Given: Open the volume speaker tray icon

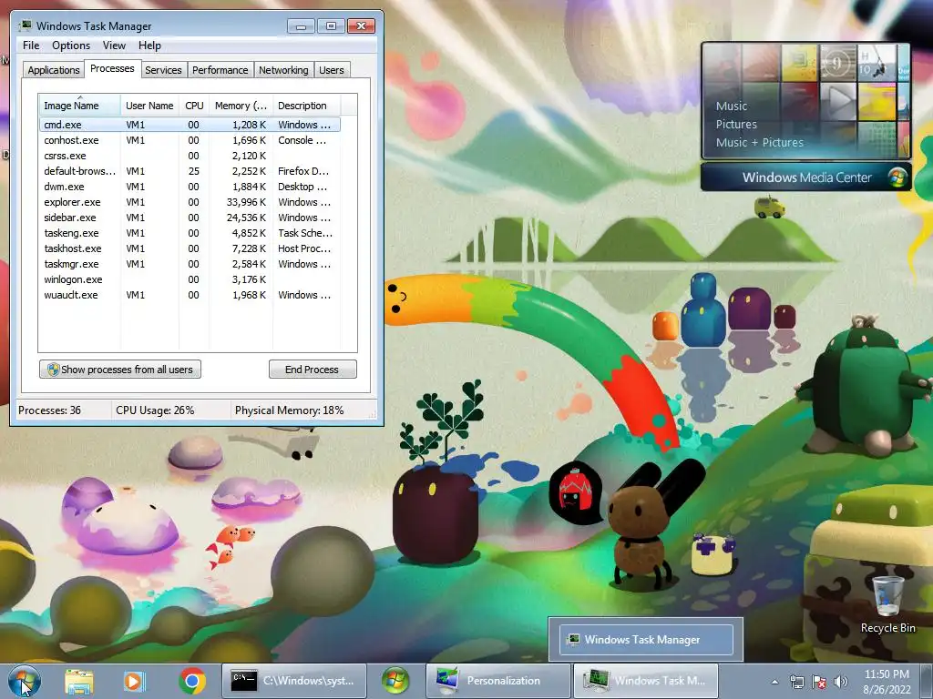Looking at the screenshot, I should click(841, 682).
